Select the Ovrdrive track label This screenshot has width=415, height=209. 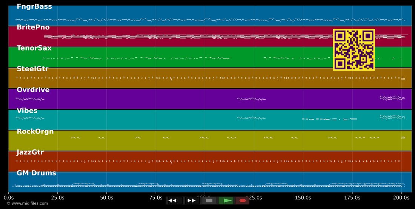[33, 90]
